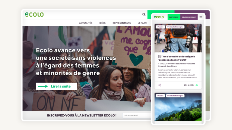
Task: Click the Lire la suite hero button
Action: click(x=56, y=86)
